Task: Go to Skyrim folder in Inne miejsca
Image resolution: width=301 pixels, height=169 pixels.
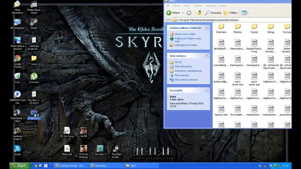Action: tap(178, 62)
